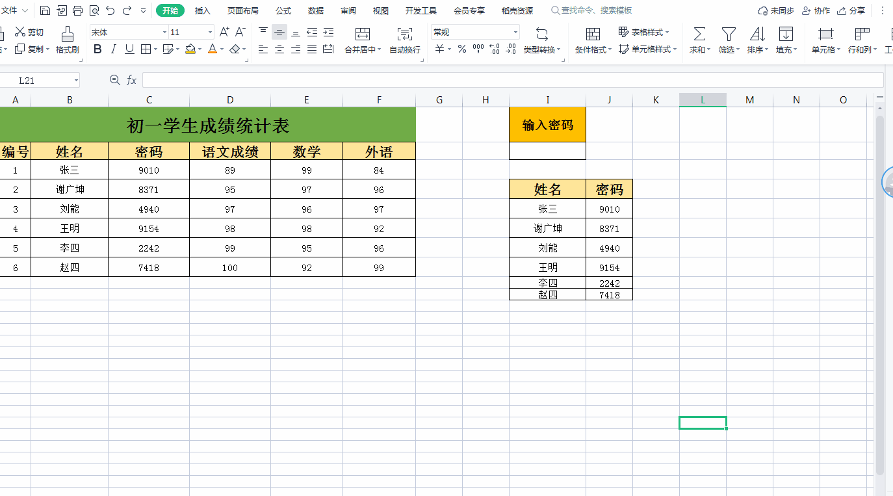Click the Not Synced (未同步) button
The image size is (893, 496).
coord(776,10)
